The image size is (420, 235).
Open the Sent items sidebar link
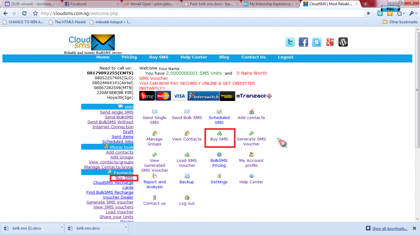122,137
